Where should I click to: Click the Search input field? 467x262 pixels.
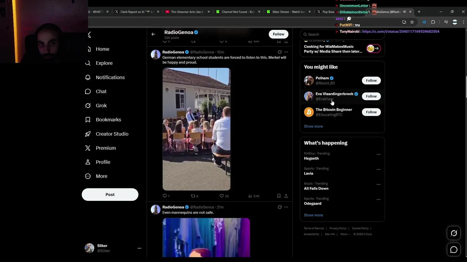pos(342,34)
